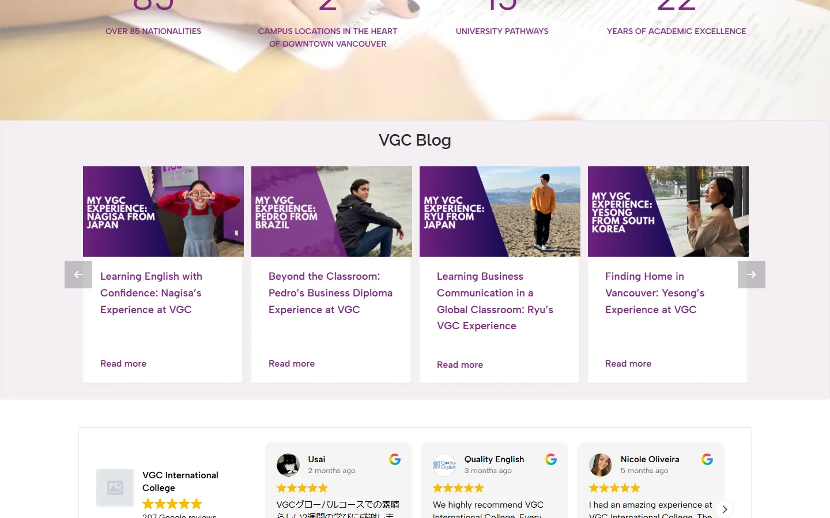
Task: Click the five-star rating under VGC International College
Action: 172,504
